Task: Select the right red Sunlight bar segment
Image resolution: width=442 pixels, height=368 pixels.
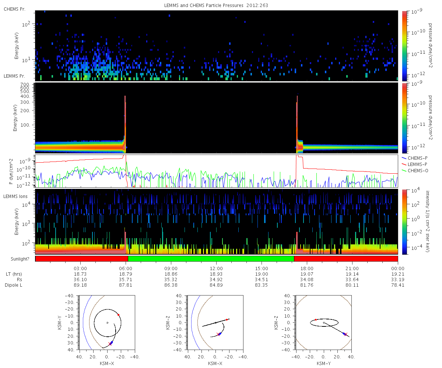Action: tap(346, 259)
